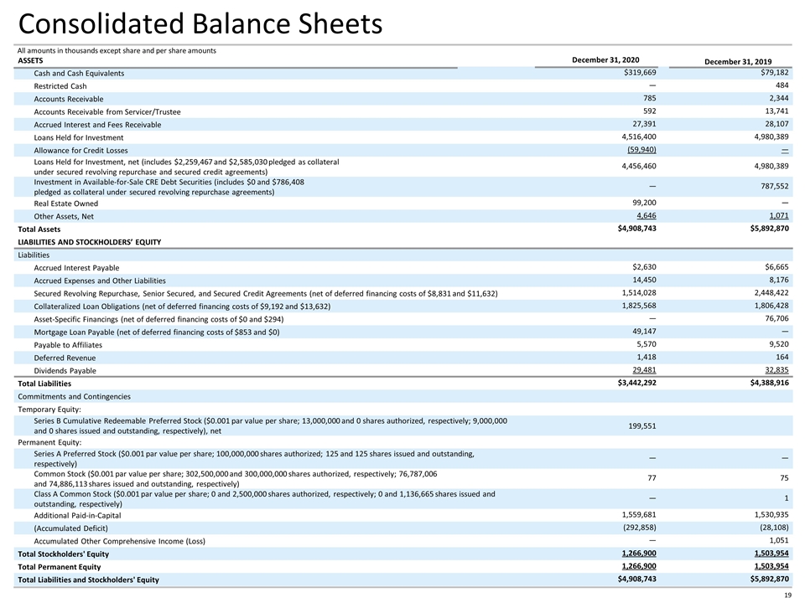
Task: Click the (Accumulated Deficit) label
Action: [x=70, y=528]
